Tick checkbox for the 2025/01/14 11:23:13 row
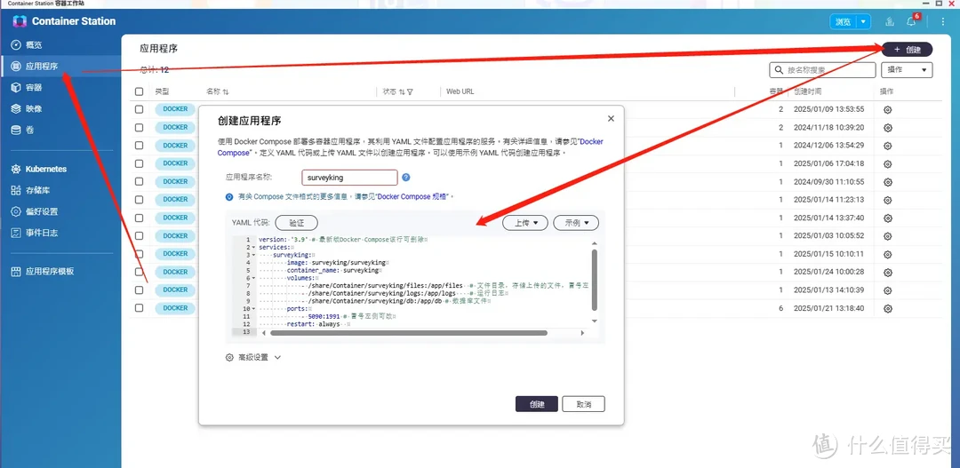 pos(139,200)
